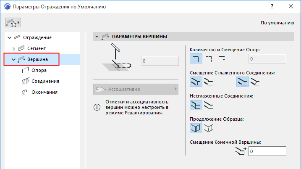This screenshot has height=169, width=301.
Task: Expand the Сегмент tree node
Action: (x=14, y=49)
